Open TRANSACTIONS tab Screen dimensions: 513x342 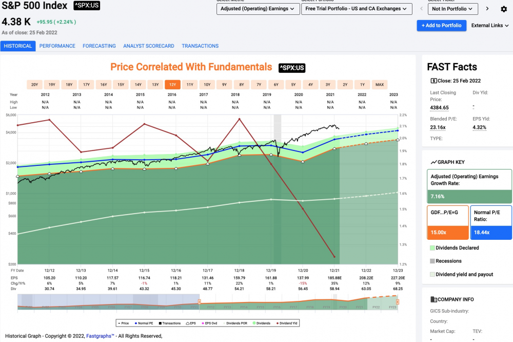[x=200, y=46]
